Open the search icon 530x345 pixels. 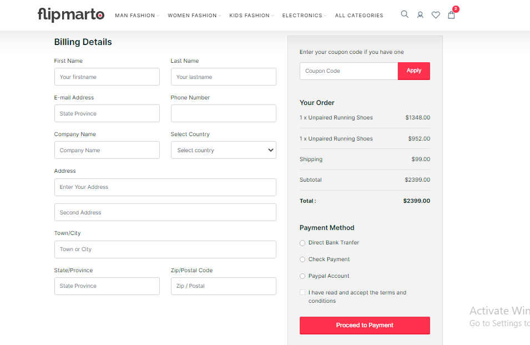[x=405, y=14]
